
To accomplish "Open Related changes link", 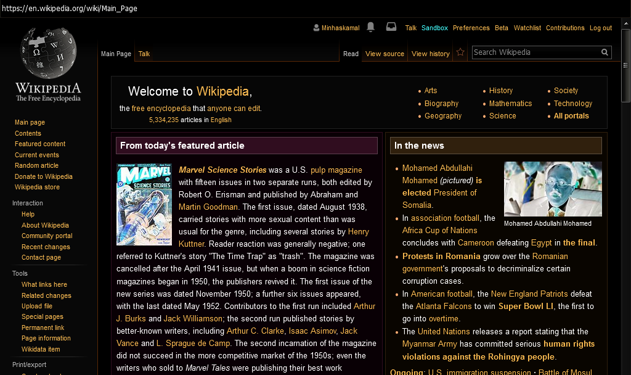I will tap(46, 295).
